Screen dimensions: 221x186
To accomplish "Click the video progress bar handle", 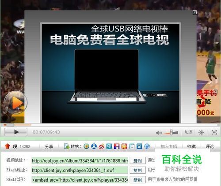I will pos(10,125).
